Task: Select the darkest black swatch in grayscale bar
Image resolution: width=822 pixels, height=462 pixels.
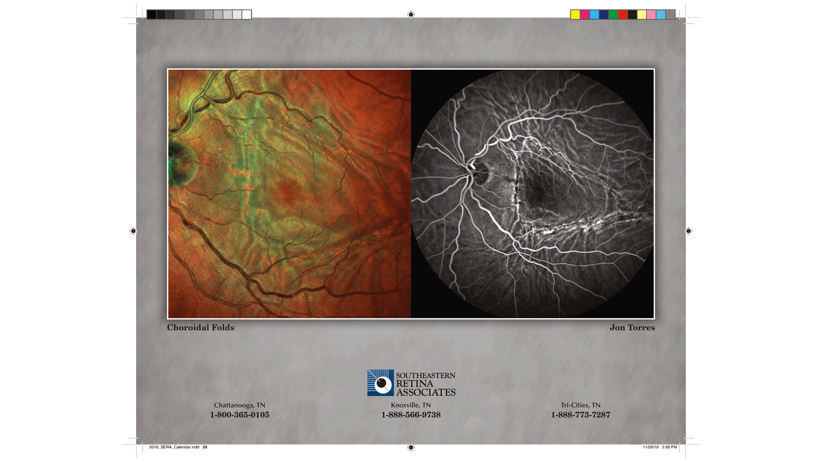Action: click(x=152, y=14)
